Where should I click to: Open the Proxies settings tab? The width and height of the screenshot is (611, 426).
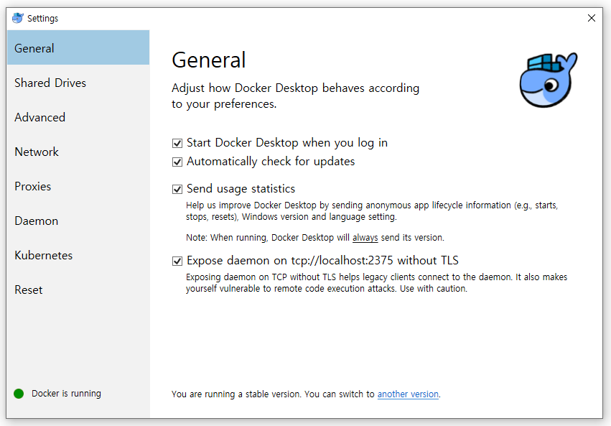(x=78, y=186)
